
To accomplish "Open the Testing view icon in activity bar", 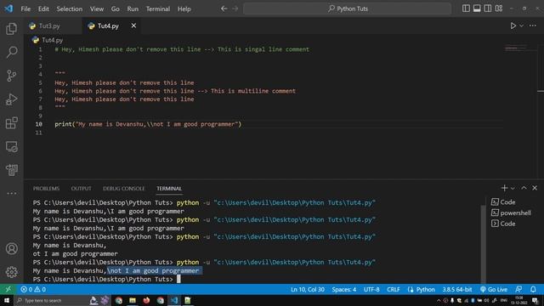I will pos(11,170).
